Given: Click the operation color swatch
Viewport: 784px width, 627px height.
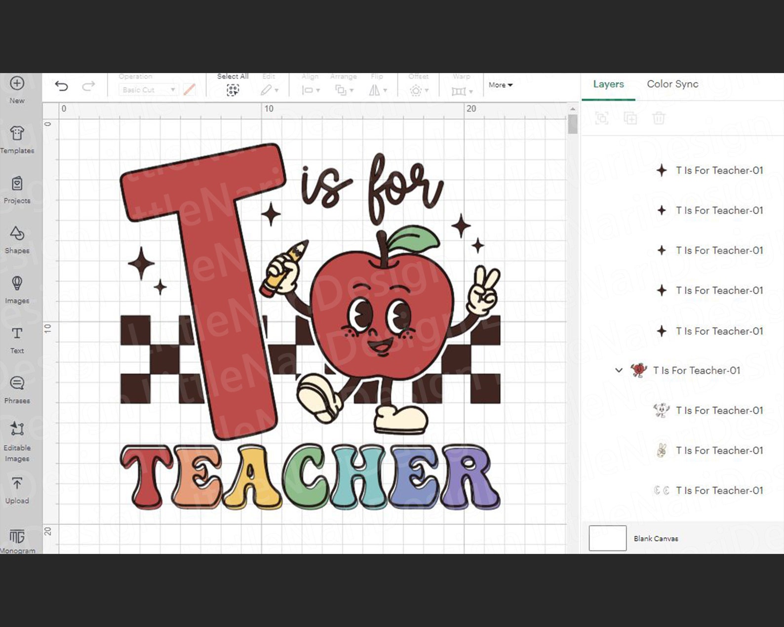Looking at the screenshot, I should 190,89.
